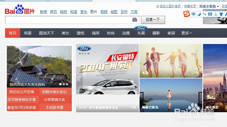Expand the 更多 menu in navigation bar
Screen dimensions: 227x127
tap(186, 33)
